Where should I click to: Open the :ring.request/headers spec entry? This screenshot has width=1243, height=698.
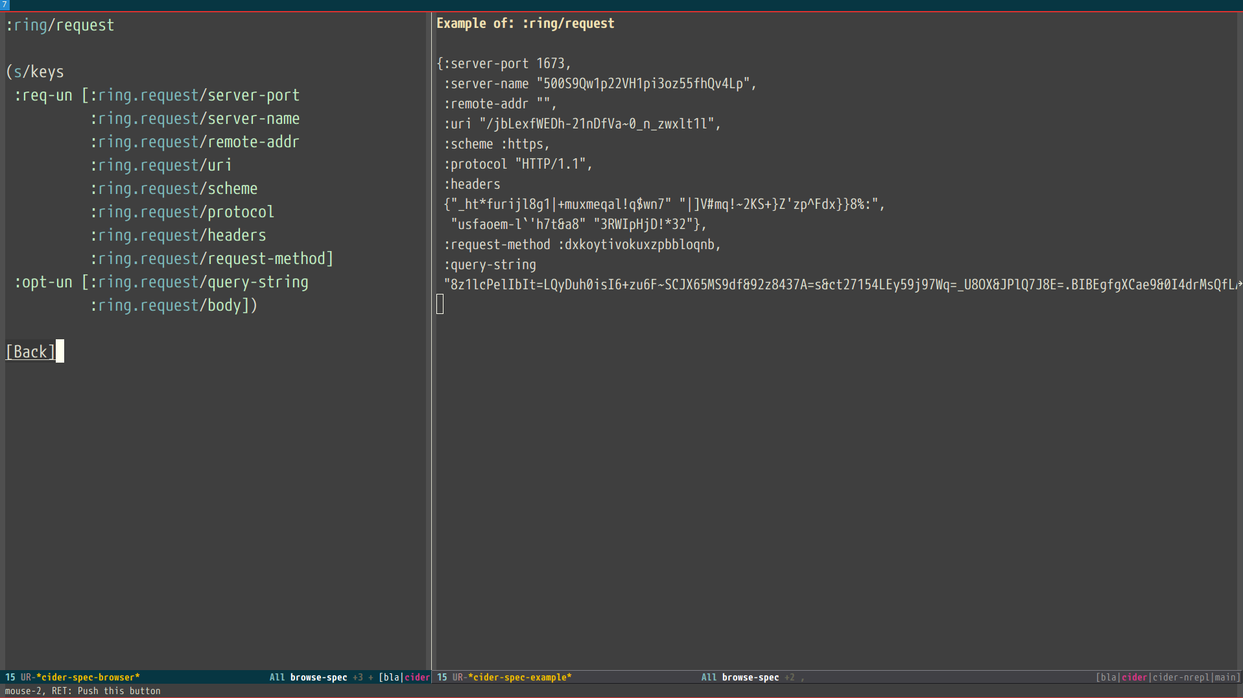pos(178,235)
